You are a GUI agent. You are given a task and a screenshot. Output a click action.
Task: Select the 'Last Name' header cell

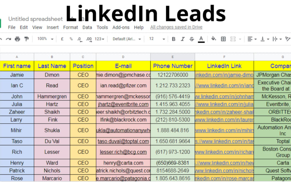52,66
